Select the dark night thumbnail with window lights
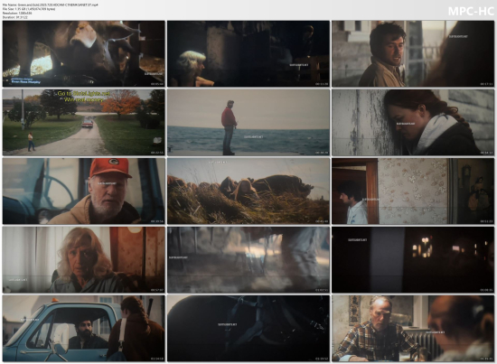Image resolution: width=497 pixels, height=364 pixels. [x=413, y=260]
